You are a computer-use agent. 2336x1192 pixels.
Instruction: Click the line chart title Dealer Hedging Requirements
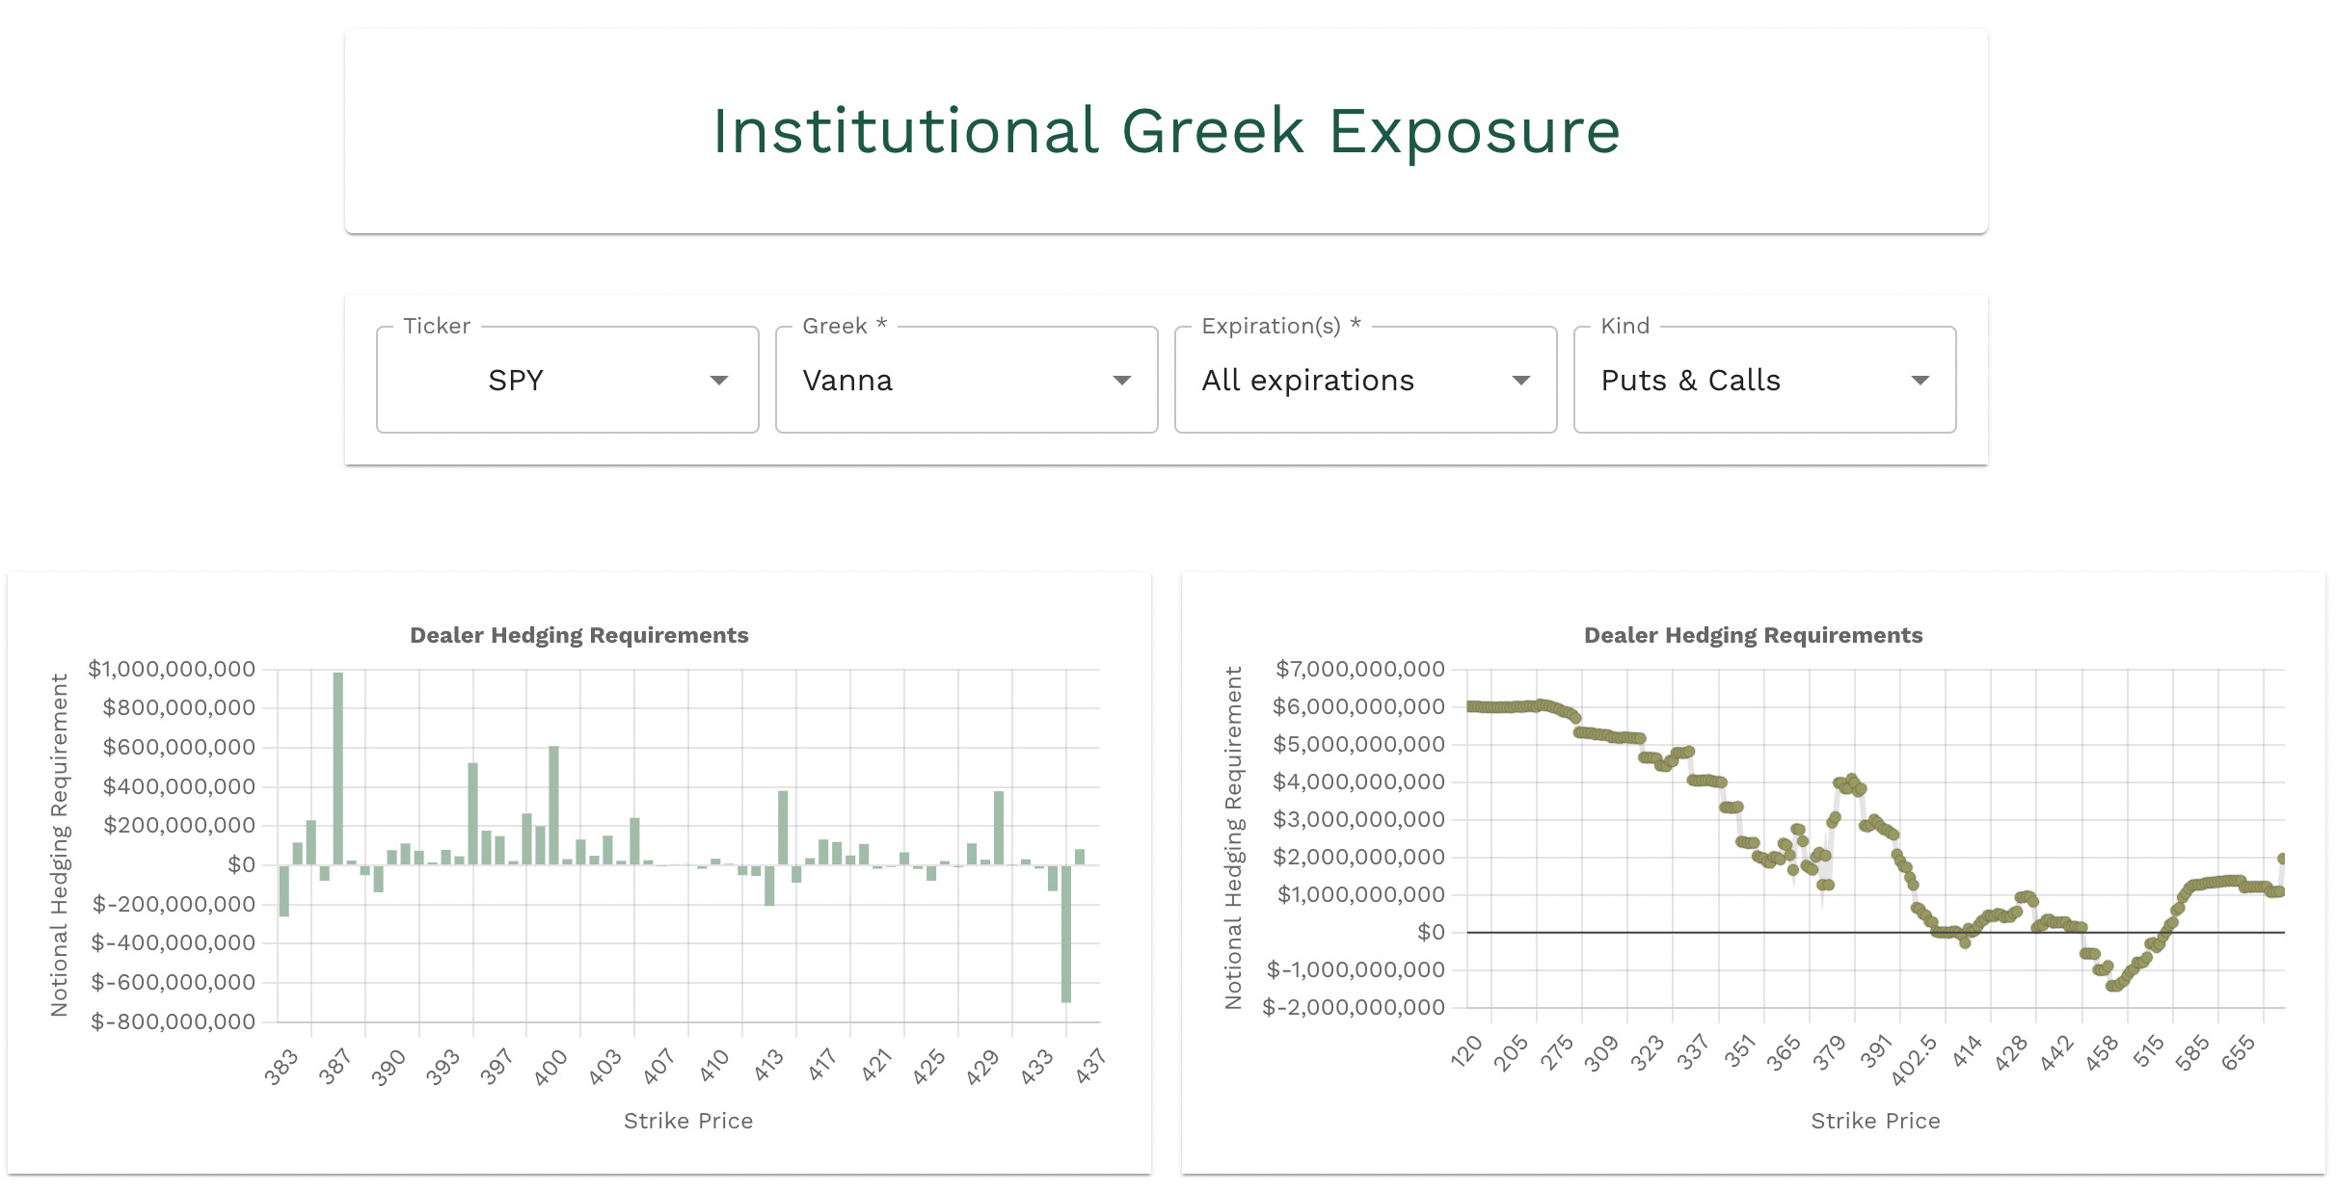tap(1753, 635)
